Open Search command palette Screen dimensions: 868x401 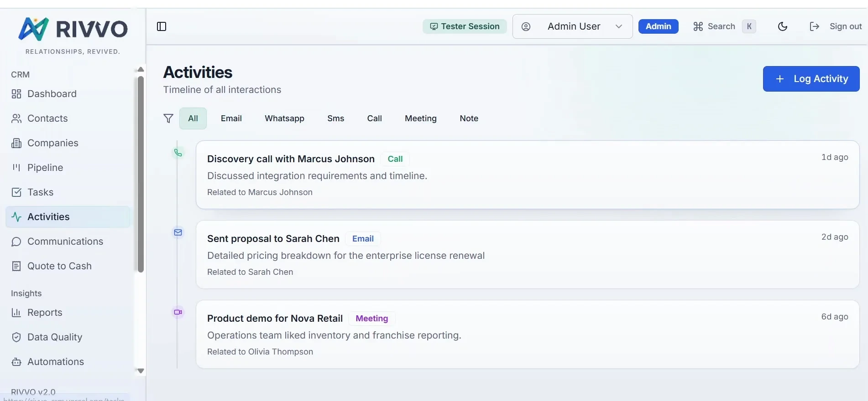click(x=724, y=26)
